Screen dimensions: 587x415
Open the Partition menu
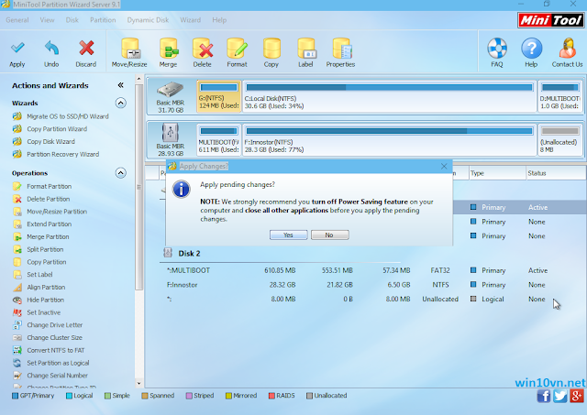tap(103, 20)
